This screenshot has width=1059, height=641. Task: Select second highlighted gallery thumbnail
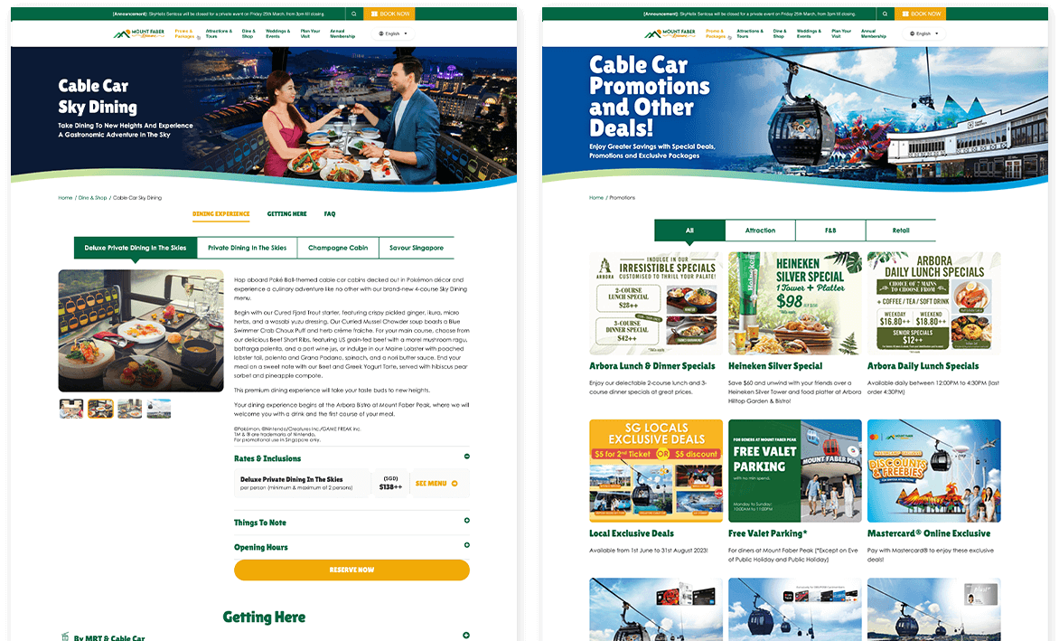(100, 409)
